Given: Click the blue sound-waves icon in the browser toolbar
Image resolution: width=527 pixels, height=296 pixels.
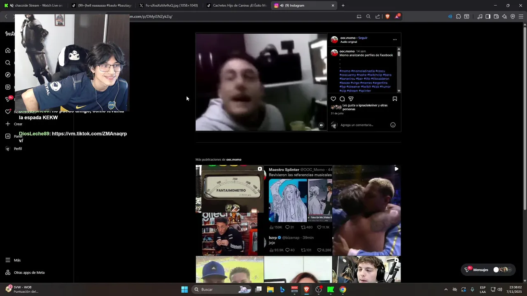Looking at the screenshot, I should tap(450, 16).
